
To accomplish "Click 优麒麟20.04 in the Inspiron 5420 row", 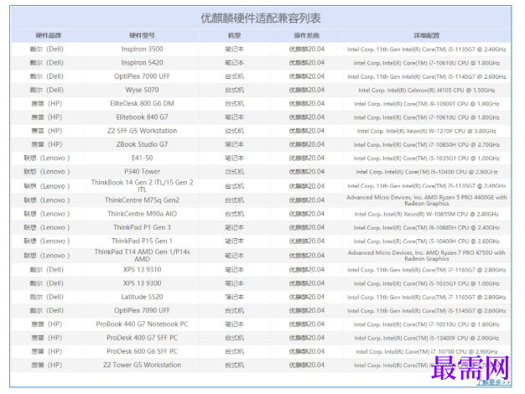I will pos(307,63).
